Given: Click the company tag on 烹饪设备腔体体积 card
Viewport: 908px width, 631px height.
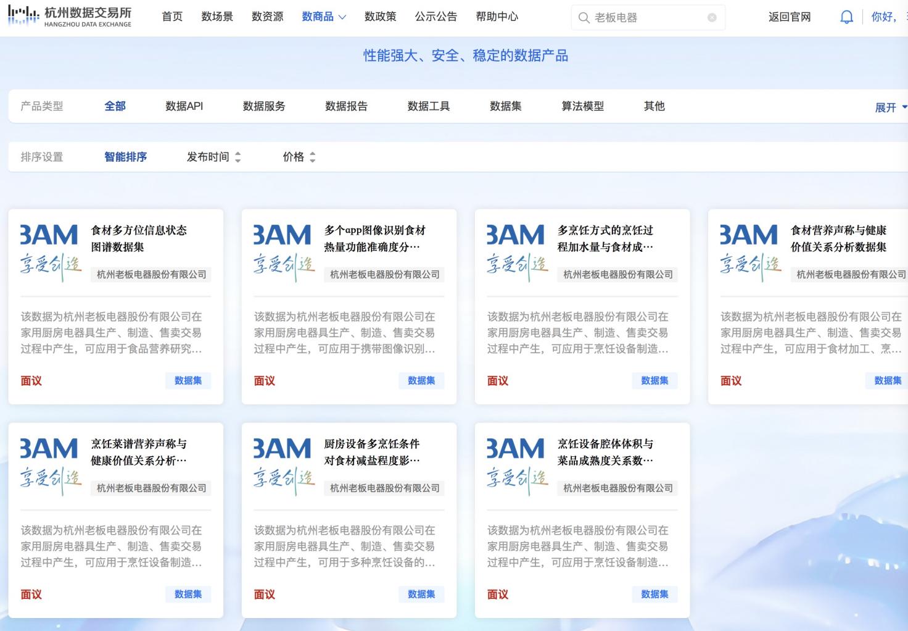Looking at the screenshot, I should coord(617,488).
